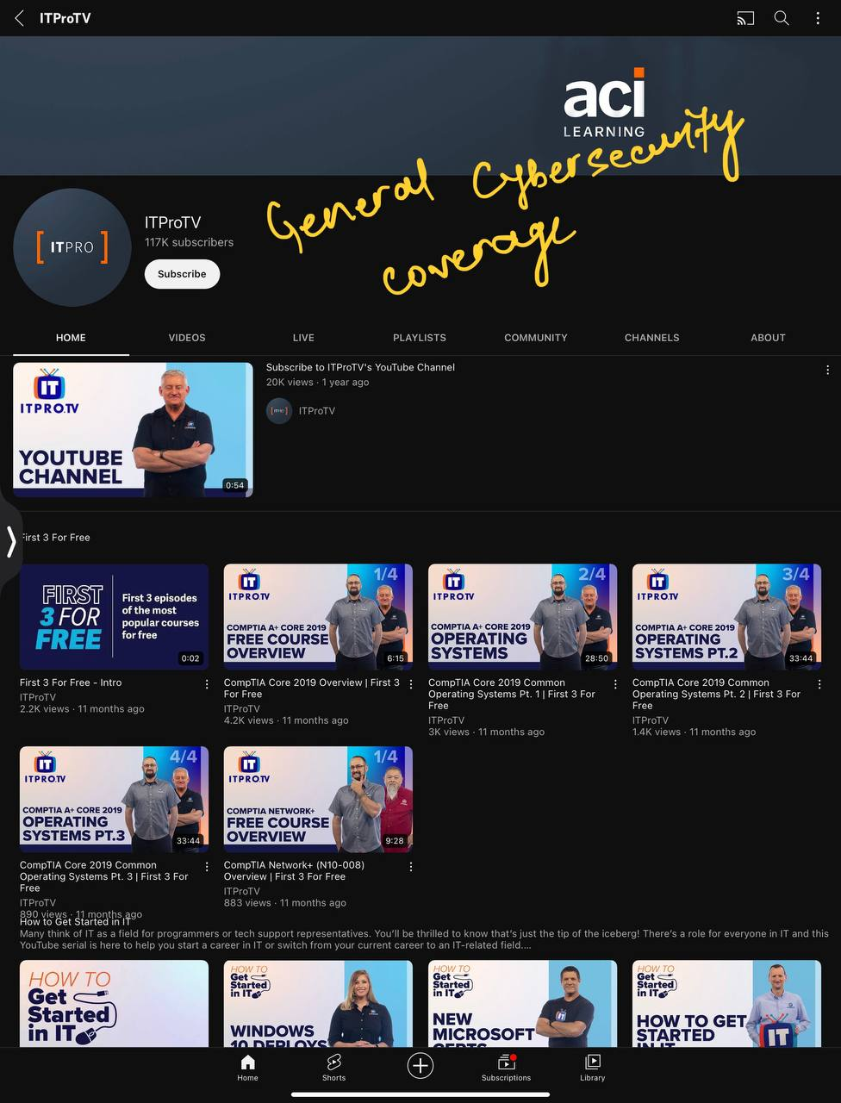
Task: Play the 3/4 Operating Systems Pt.2 thumbnail
Action: pyautogui.click(x=726, y=617)
